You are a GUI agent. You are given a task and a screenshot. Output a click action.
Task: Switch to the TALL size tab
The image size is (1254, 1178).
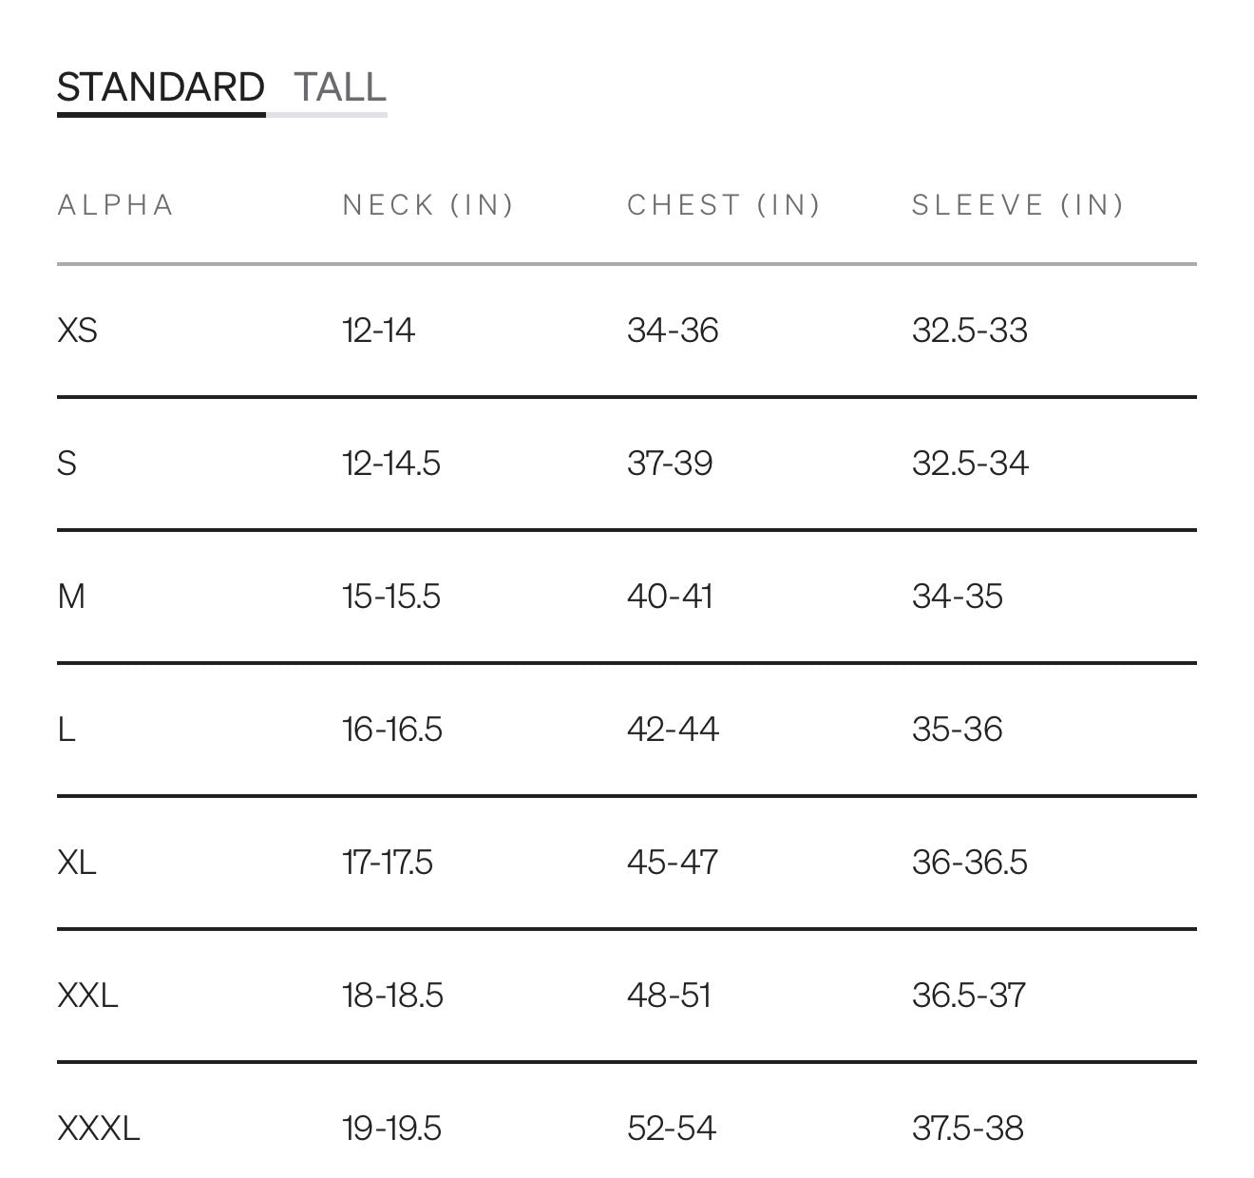[x=339, y=87]
